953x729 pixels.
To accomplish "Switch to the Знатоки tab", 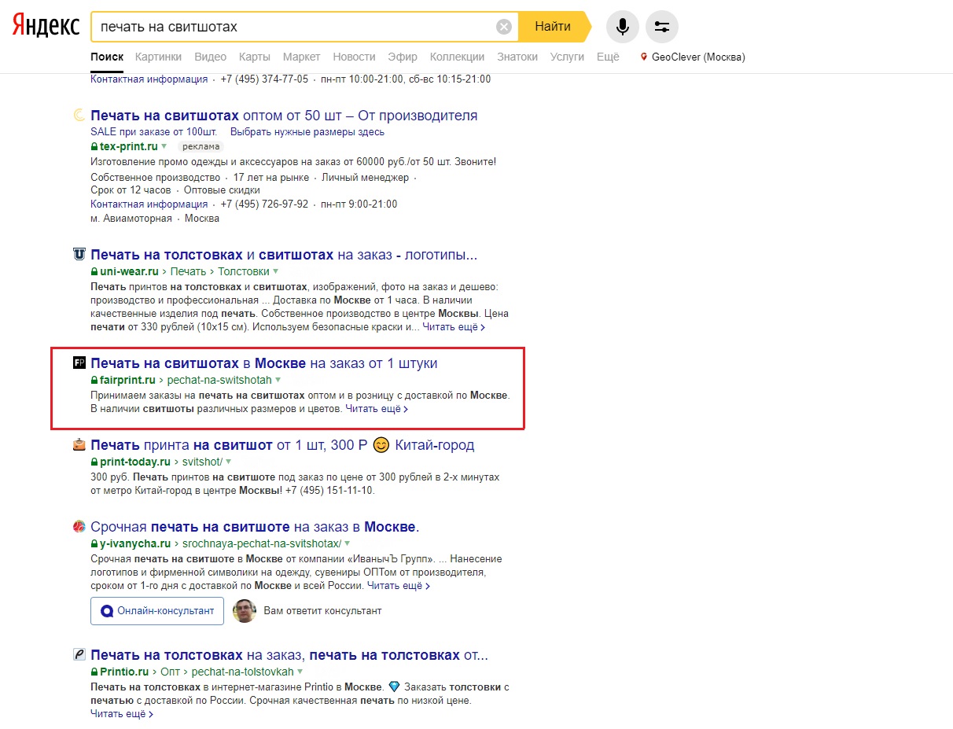I will click(517, 57).
